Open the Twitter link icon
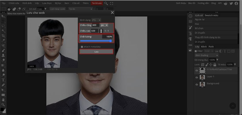 [231, 3]
